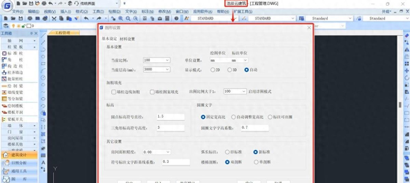Click the Help question mark icon

(x=176, y=18)
